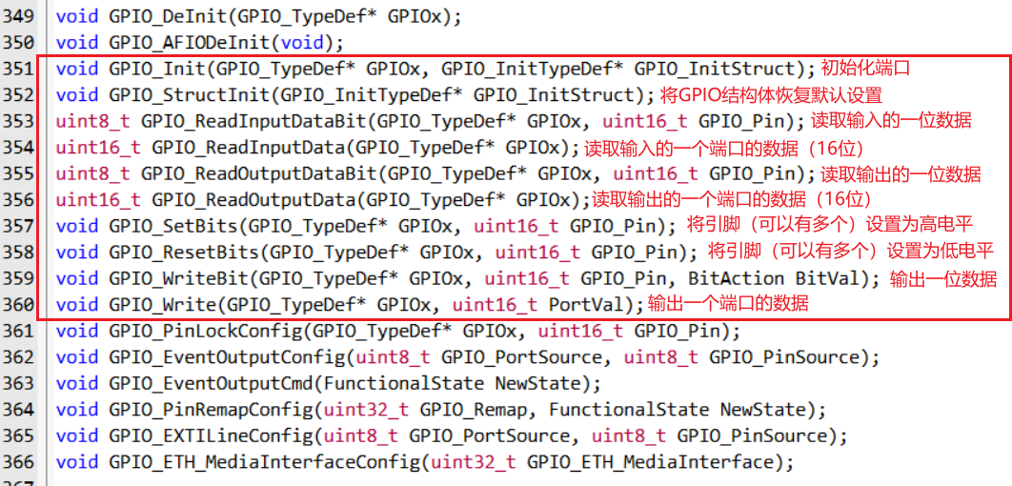This screenshot has height=486, width=1012.
Task: Click line number 351 in the gutter
Action: coord(19,69)
